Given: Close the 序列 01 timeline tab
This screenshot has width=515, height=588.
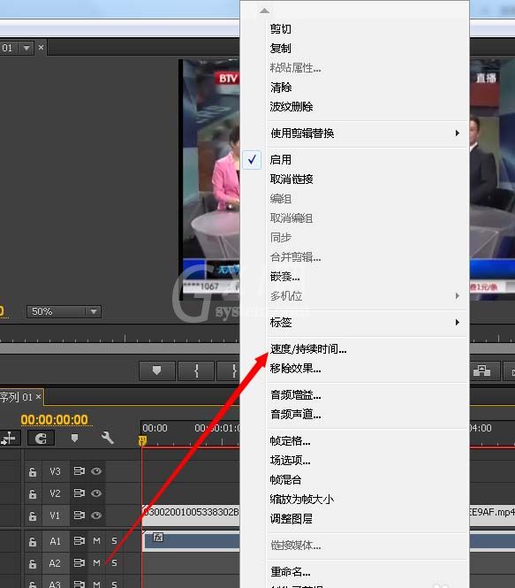Looking at the screenshot, I should (x=38, y=397).
